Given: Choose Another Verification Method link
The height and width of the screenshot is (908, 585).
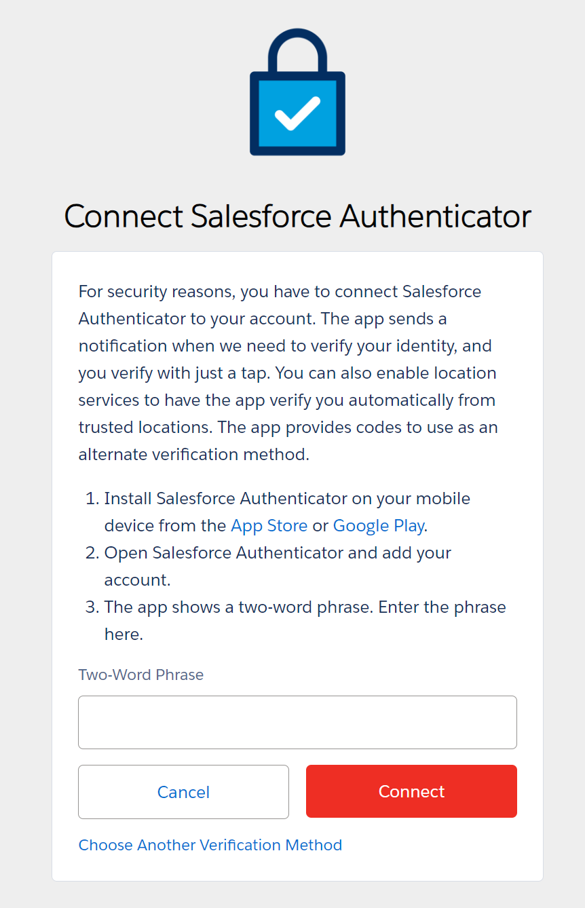Looking at the screenshot, I should [x=210, y=845].
